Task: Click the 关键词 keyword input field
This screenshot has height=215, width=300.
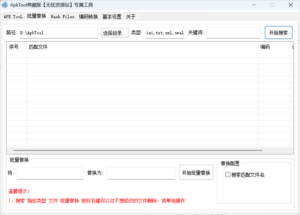Action: pos(234,33)
